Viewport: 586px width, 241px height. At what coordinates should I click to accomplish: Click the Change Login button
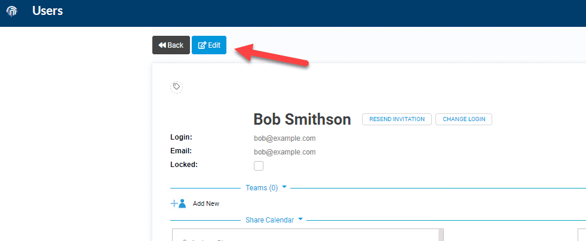464,119
